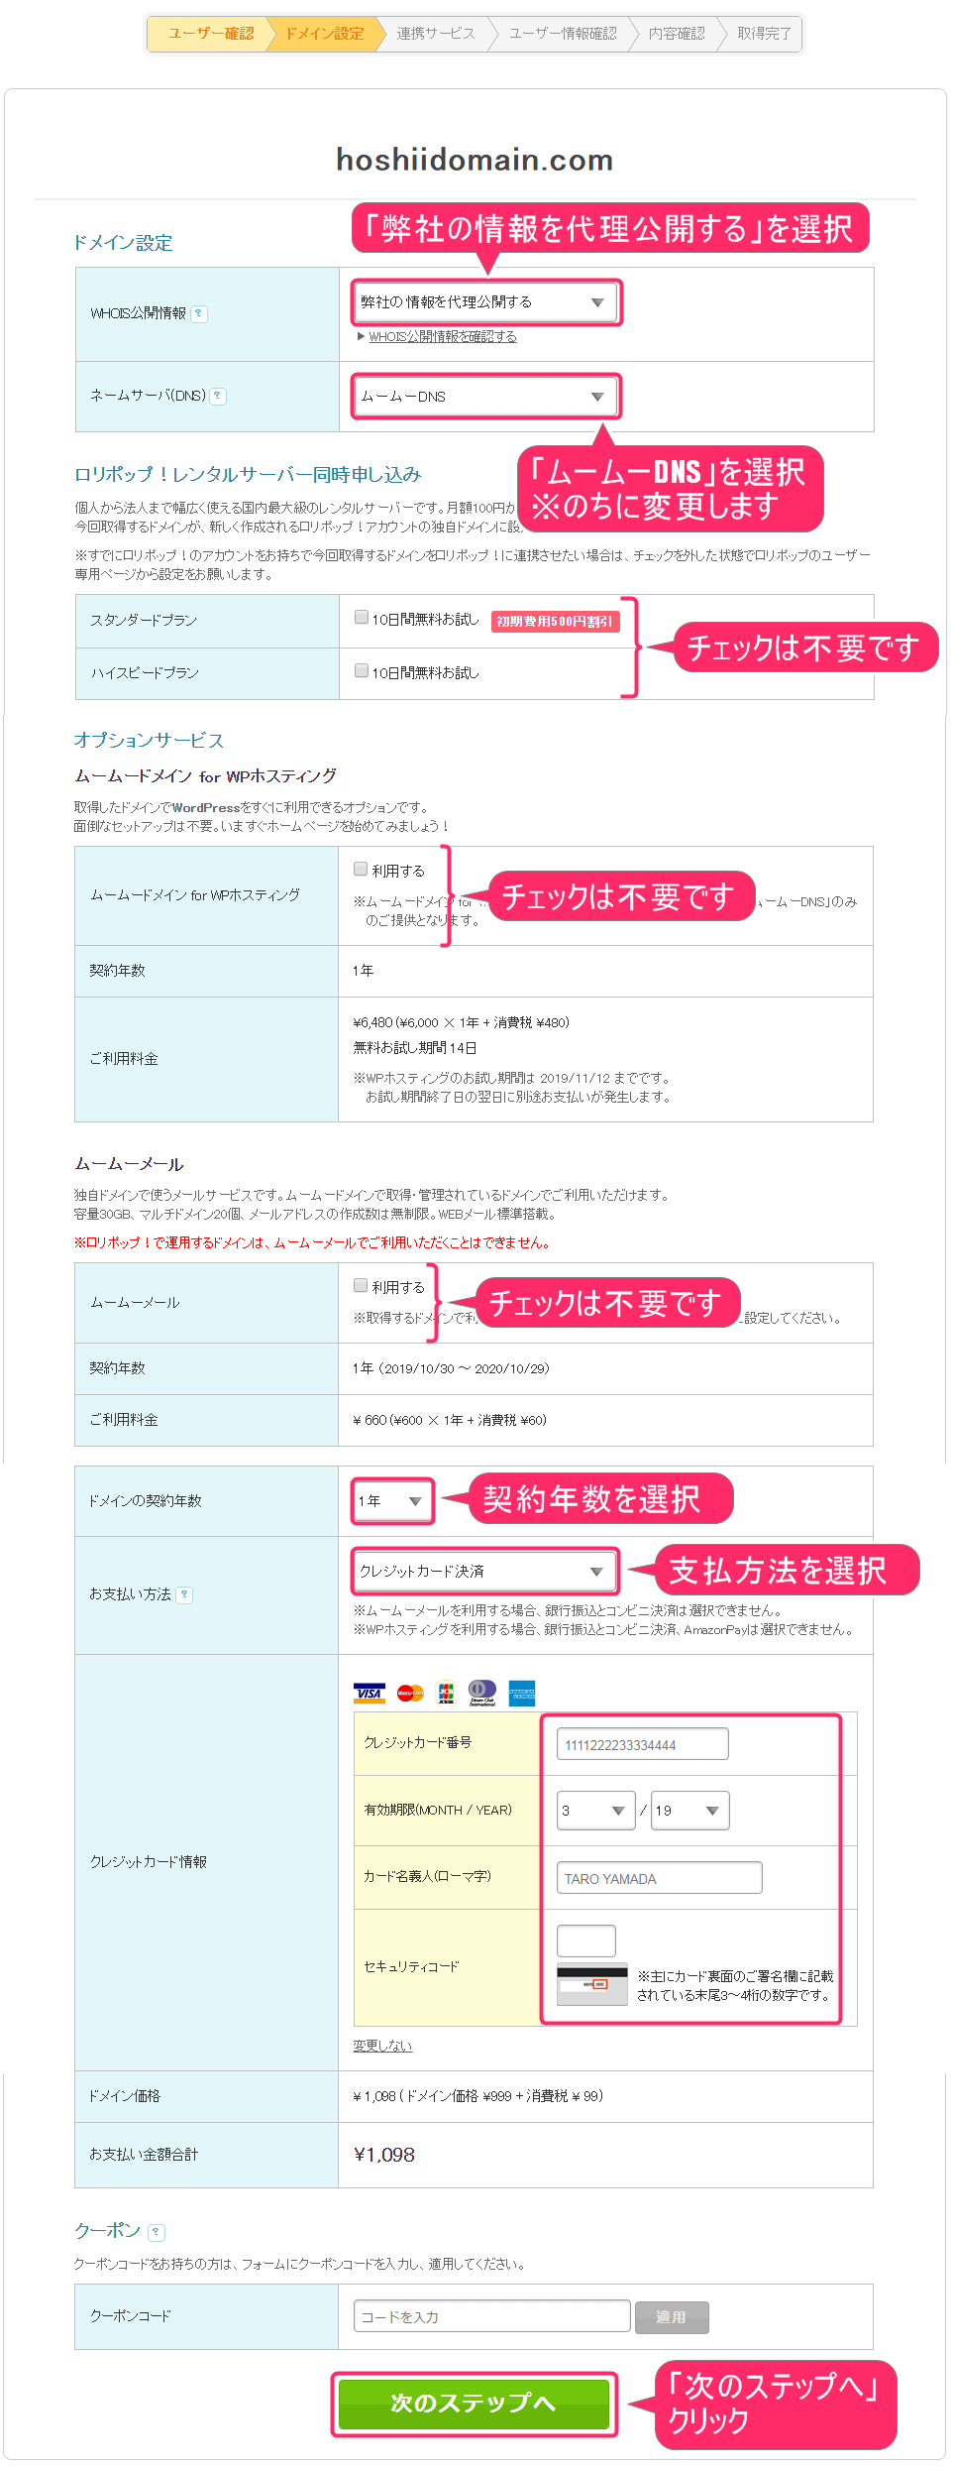The image size is (953, 2469).
Task: Click the ムームードメイン for WPホスティング subheading
Action: pyautogui.click(x=206, y=776)
